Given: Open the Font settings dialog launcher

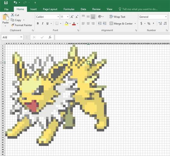Looking at the screenshot, I should (78, 30).
